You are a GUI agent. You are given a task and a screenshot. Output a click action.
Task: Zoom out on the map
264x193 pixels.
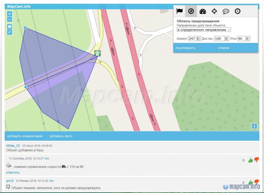coord(10,19)
